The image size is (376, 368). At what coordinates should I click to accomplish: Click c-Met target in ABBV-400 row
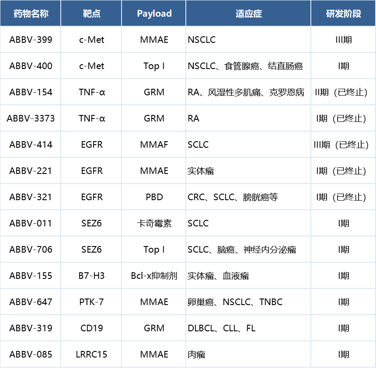[x=92, y=66]
